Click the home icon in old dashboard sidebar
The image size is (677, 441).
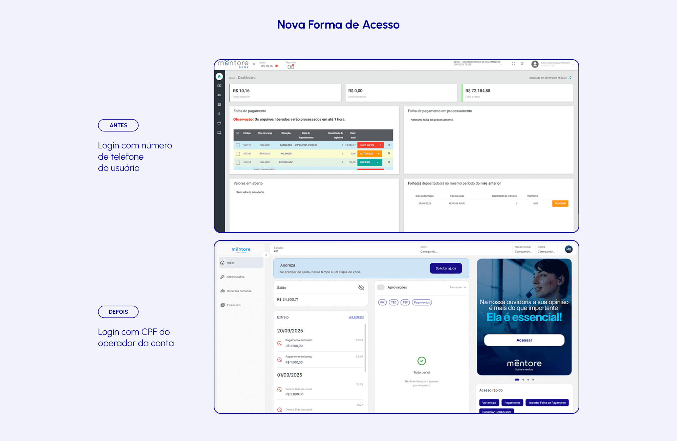coord(219,76)
